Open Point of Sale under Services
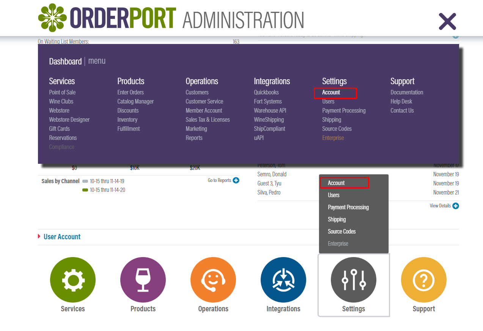Screen dimensions: 483x331 click(62, 92)
